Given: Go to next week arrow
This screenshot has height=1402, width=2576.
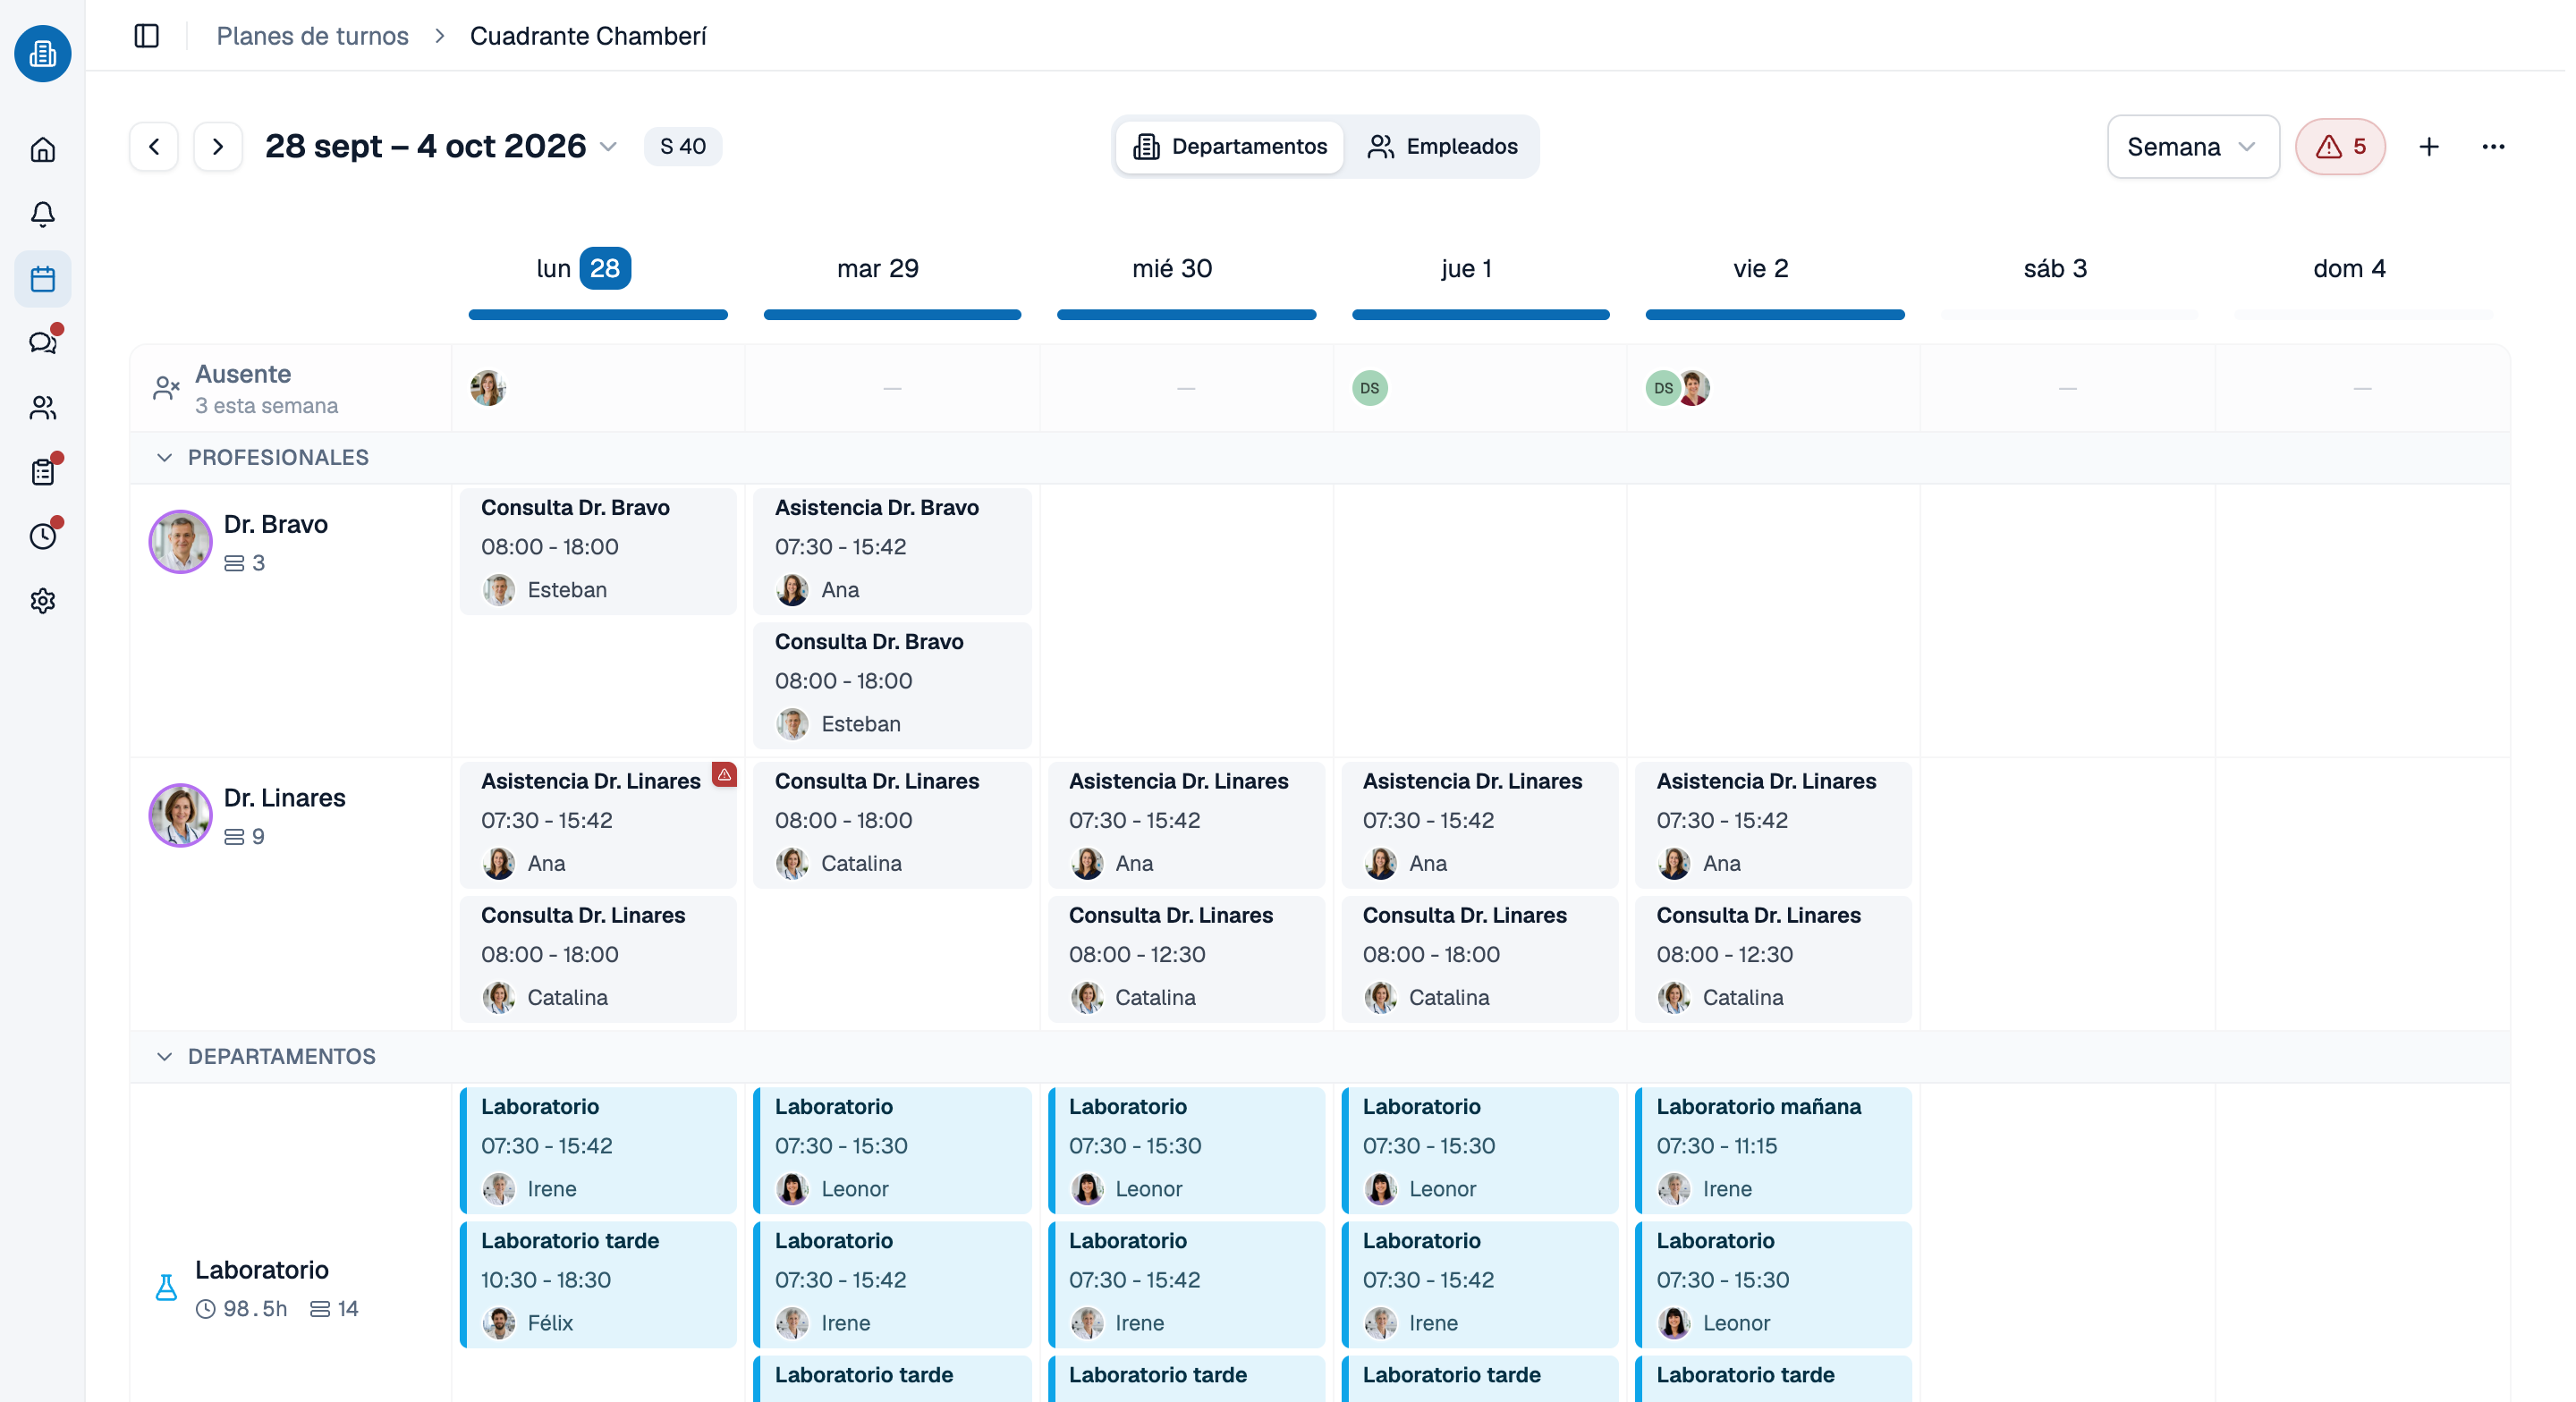Looking at the screenshot, I should coord(218,147).
